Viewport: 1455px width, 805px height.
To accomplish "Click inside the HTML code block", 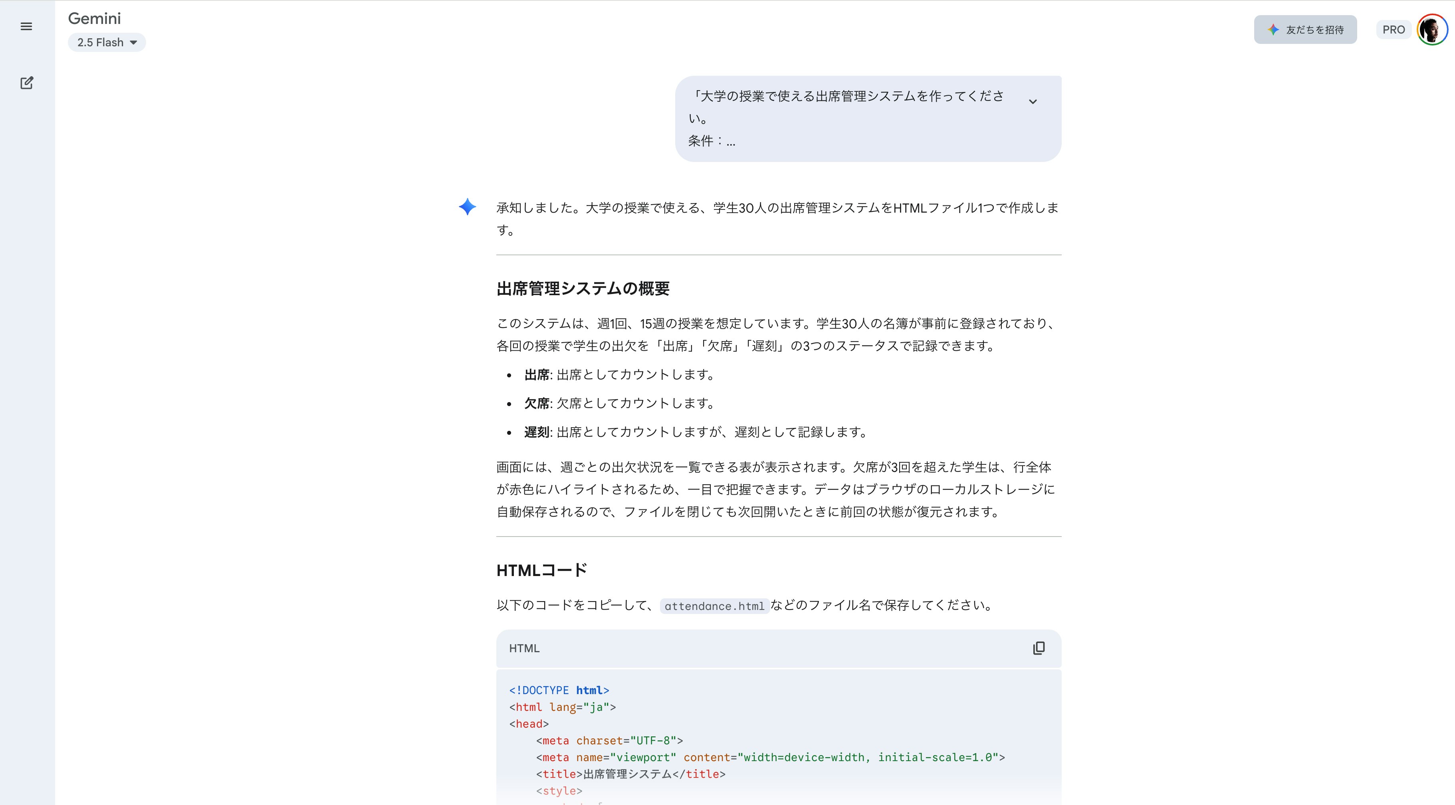I will tap(678, 733).
